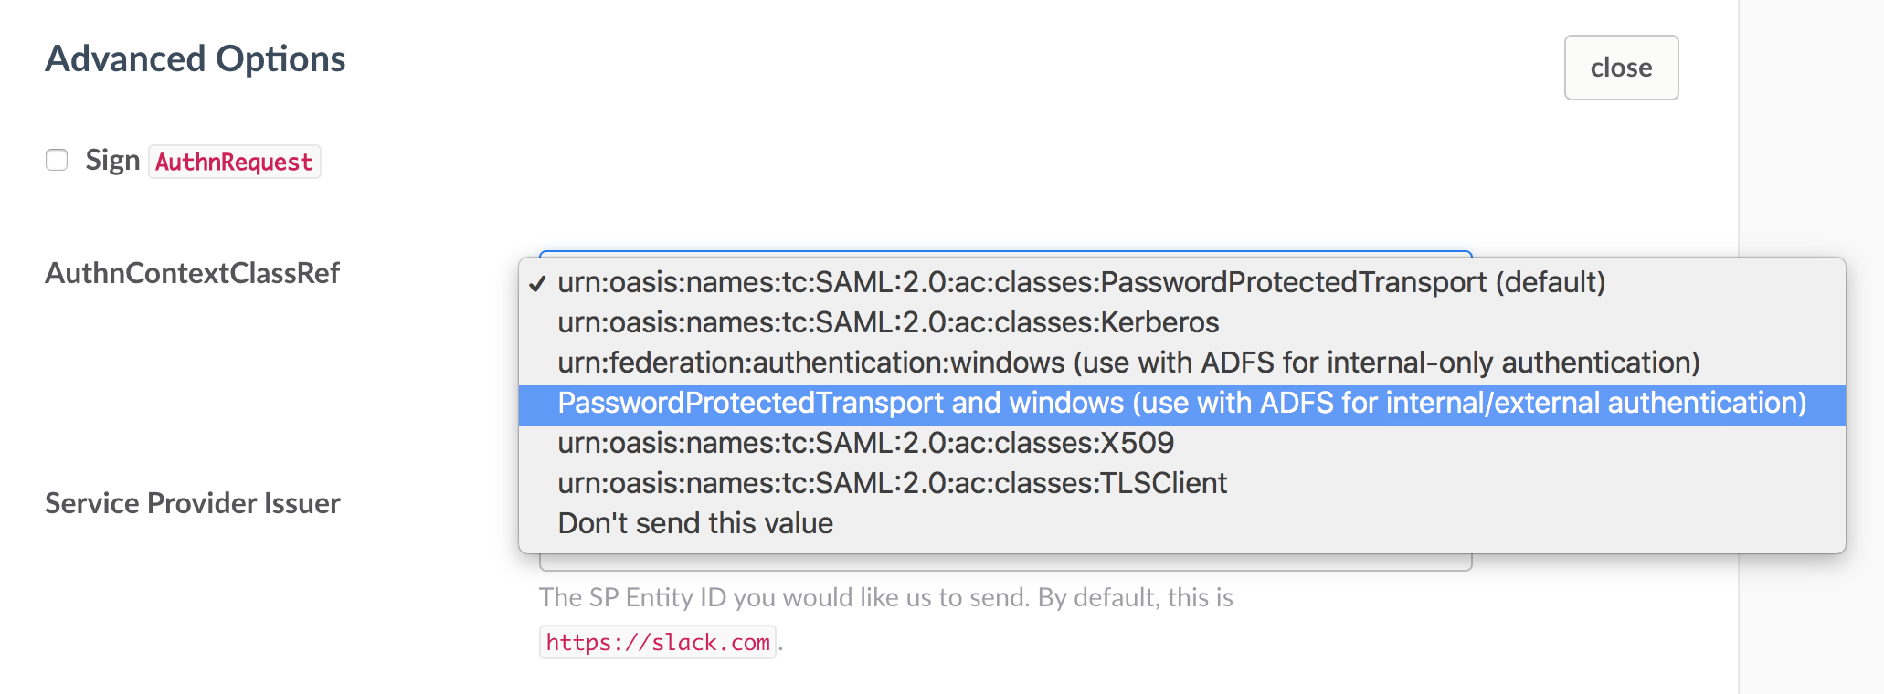The image size is (1884, 694).
Task: Click the https://slack.com code text
Action: pos(657,642)
